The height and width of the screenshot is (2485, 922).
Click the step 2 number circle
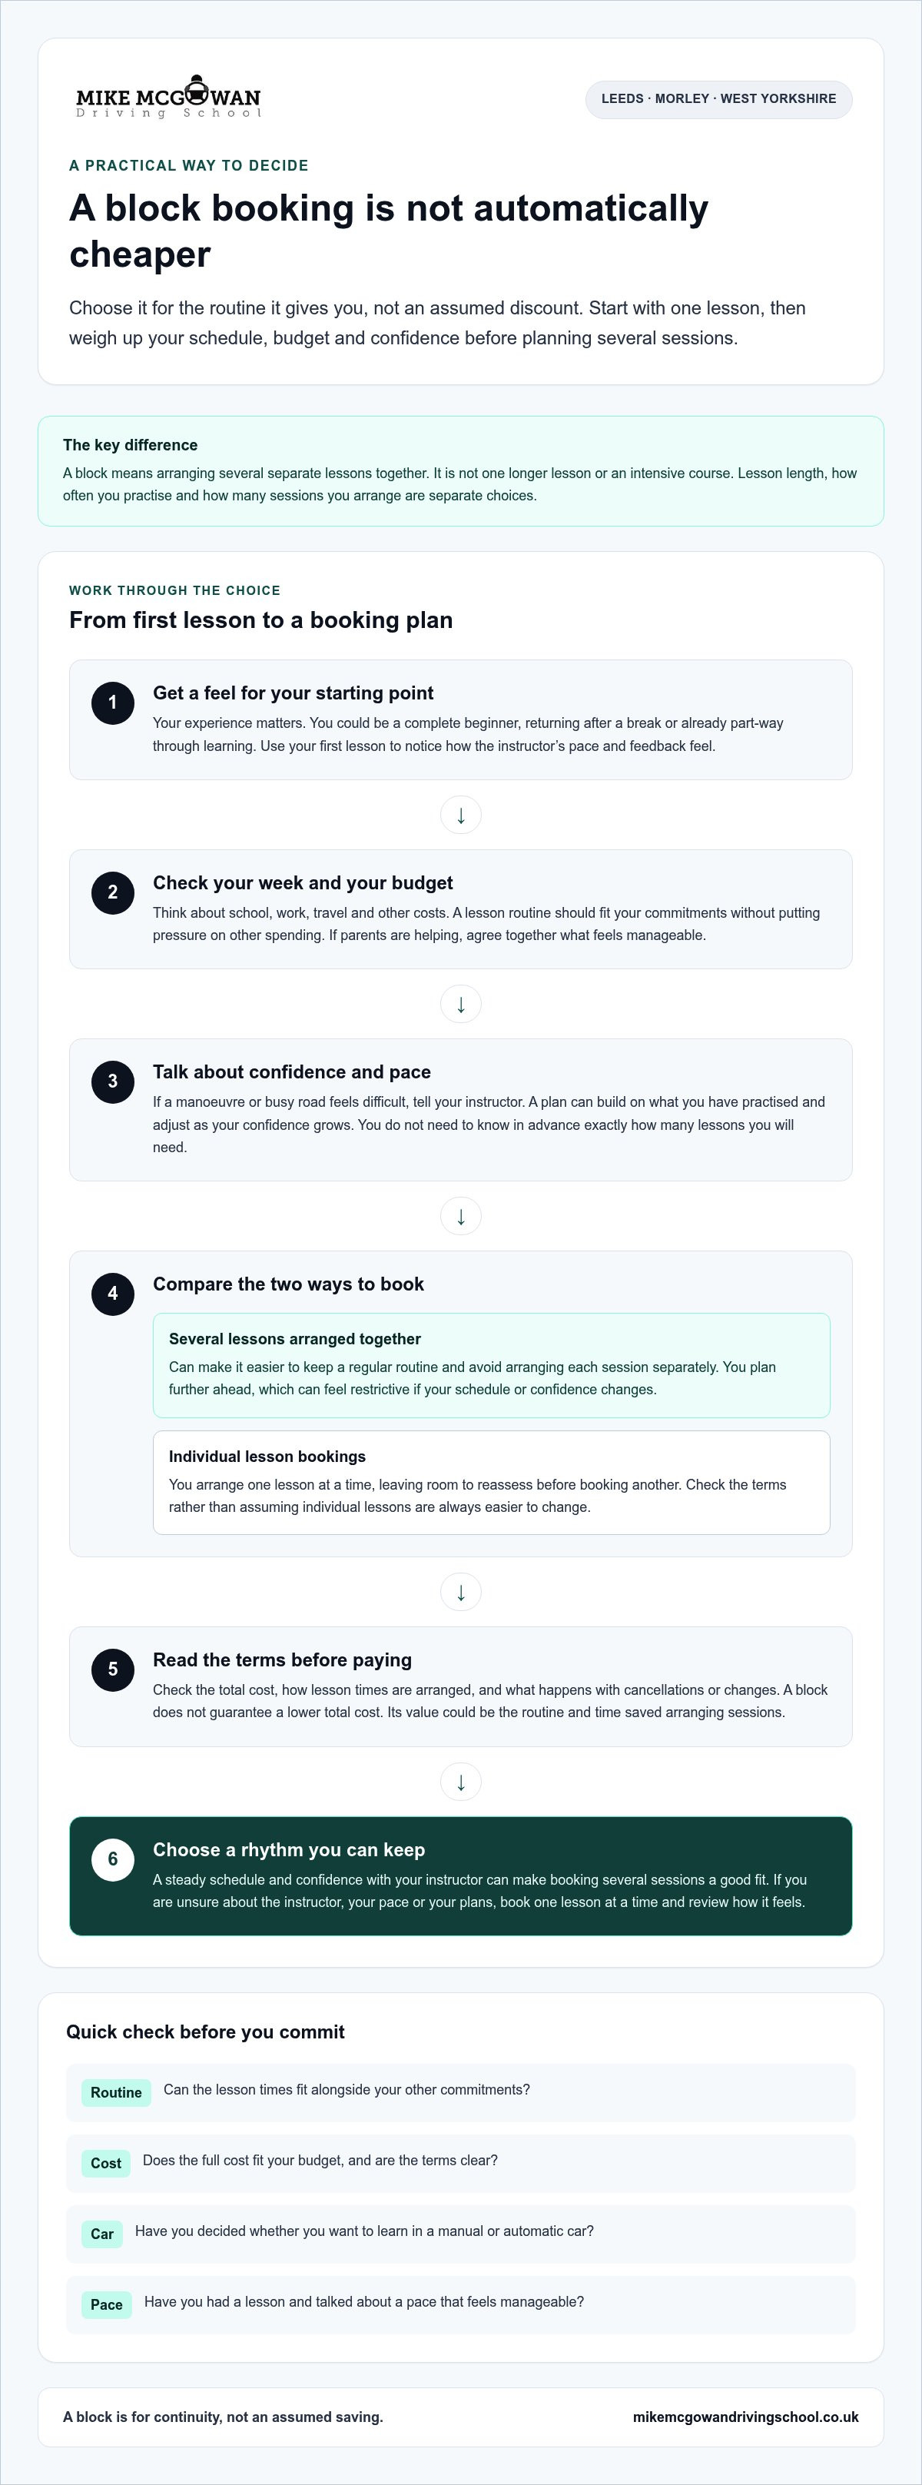(113, 892)
